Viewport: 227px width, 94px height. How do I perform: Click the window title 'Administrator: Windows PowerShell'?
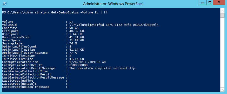click(113, 4)
